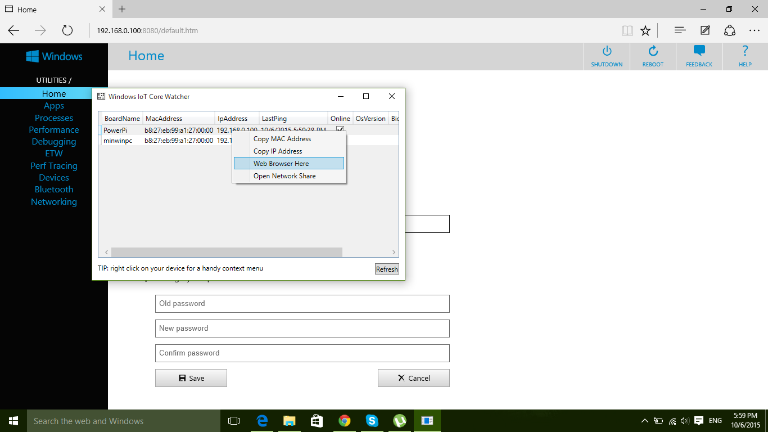The width and height of the screenshot is (768, 432).
Task: Open Devices in the sidebar
Action: 54,178
